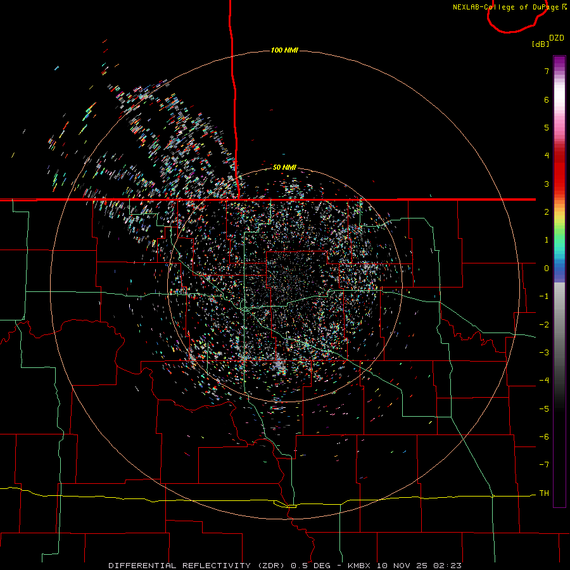Click the "-7" tick on color scale
The width and height of the screenshot is (570, 570).
pos(544,465)
